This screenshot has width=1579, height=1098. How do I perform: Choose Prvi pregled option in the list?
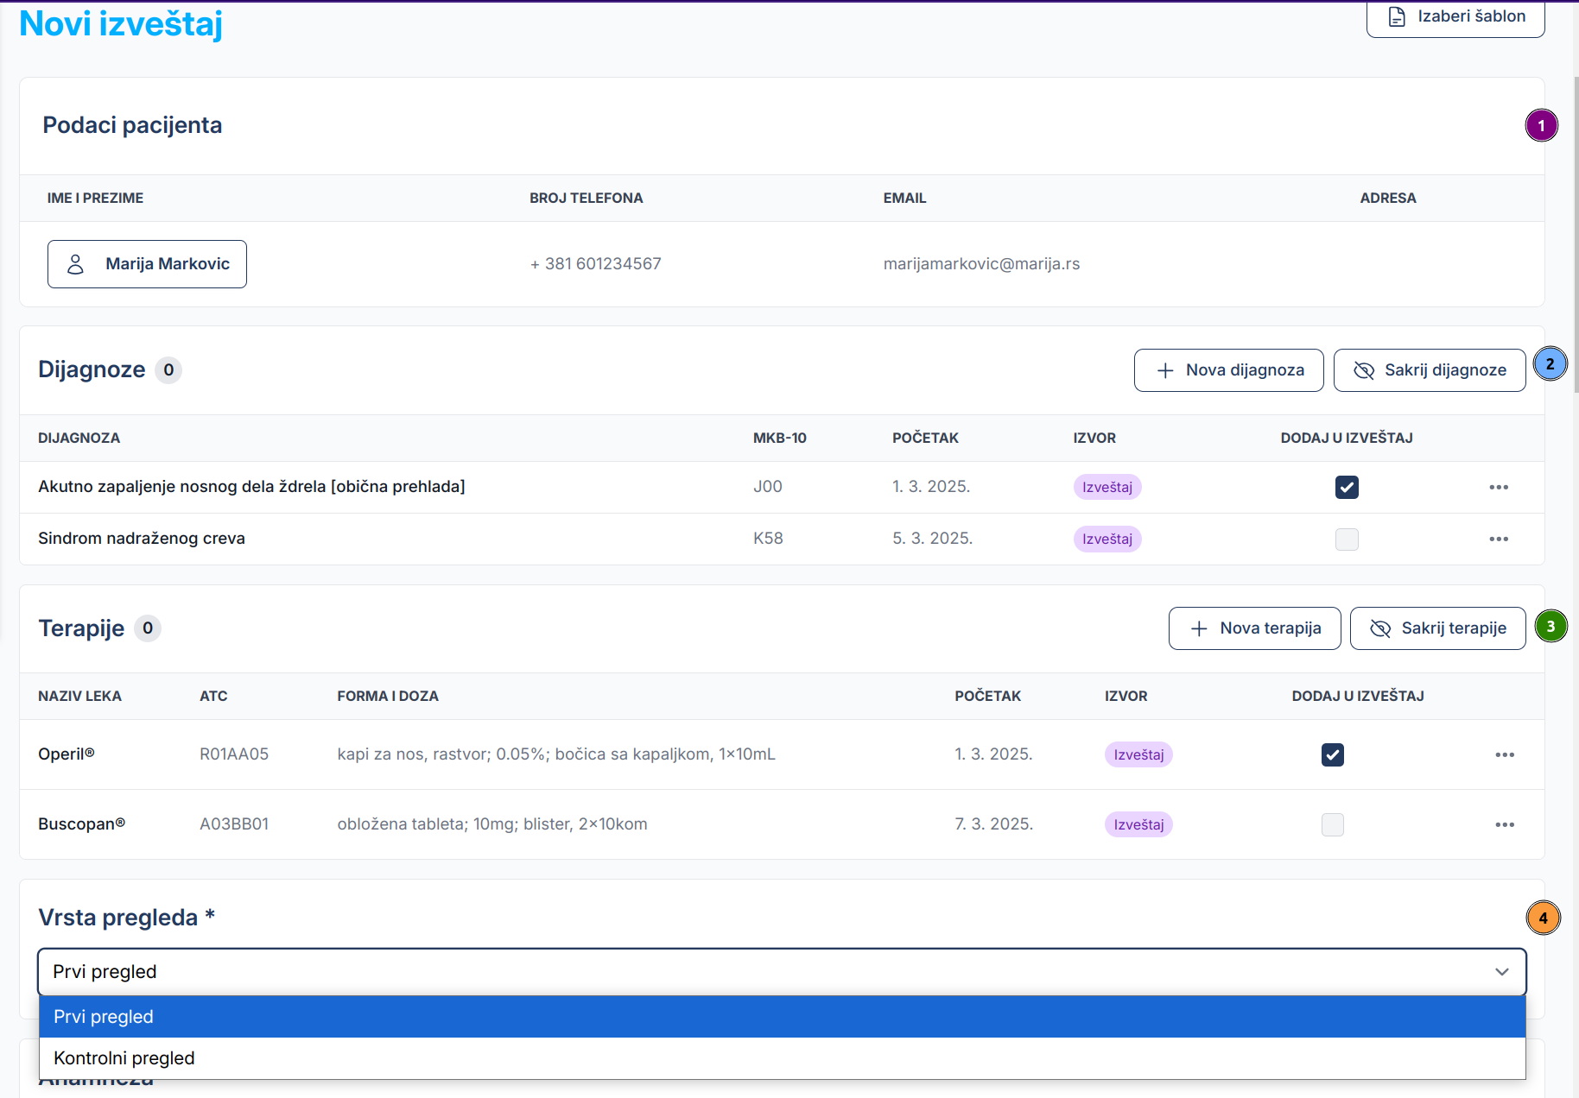tap(104, 1017)
